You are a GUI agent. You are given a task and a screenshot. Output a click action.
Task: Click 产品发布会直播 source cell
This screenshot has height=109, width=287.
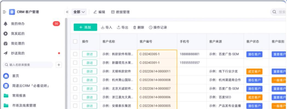[x=225, y=106]
